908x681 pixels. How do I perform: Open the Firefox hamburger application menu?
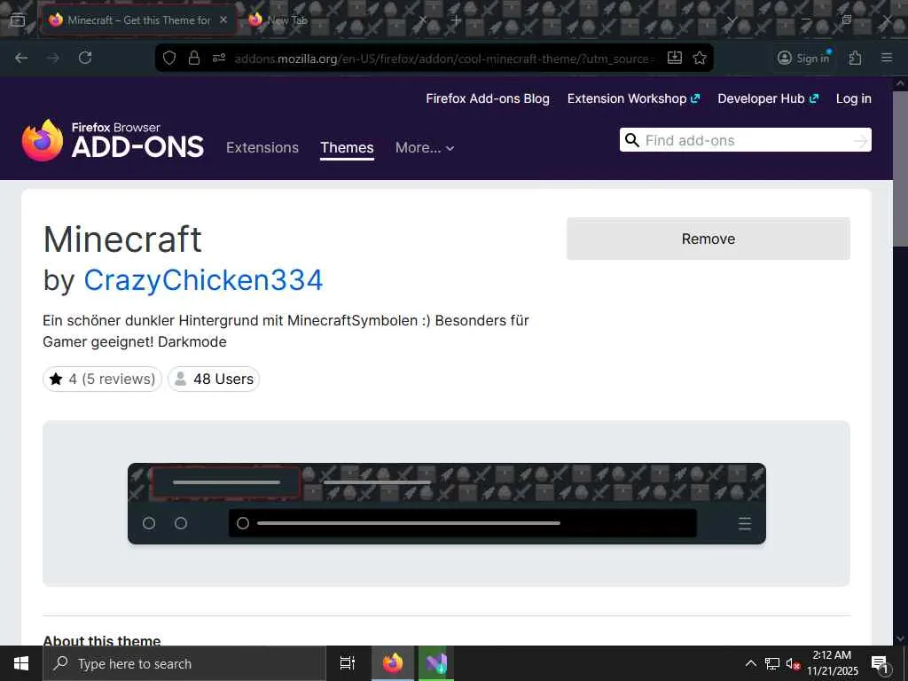point(887,58)
